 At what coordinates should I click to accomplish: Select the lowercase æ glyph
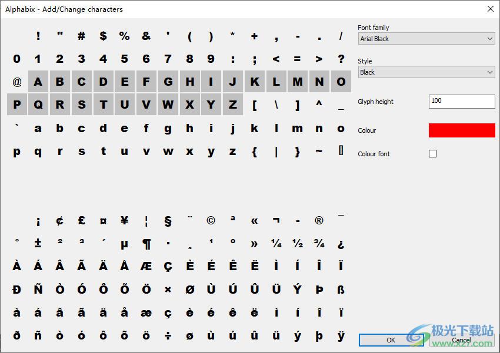(146, 313)
